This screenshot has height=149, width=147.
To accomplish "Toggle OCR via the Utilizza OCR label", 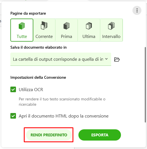I will pos(31,89).
